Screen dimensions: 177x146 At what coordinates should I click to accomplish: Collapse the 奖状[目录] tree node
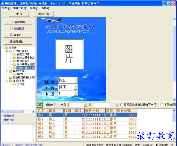click(x=7, y=71)
